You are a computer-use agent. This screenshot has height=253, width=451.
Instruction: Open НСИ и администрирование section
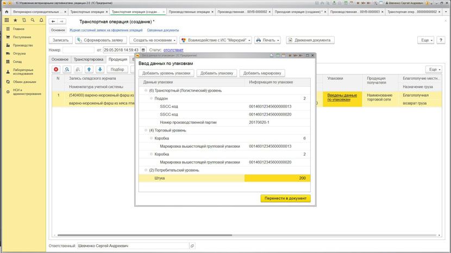point(24,92)
